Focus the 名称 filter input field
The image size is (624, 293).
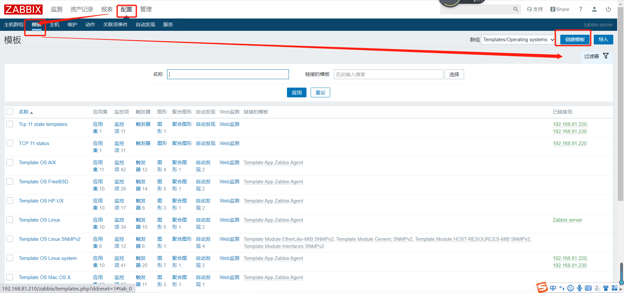click(x=228, y=74)
